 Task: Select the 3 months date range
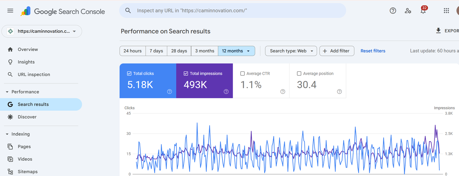[205, 51]
